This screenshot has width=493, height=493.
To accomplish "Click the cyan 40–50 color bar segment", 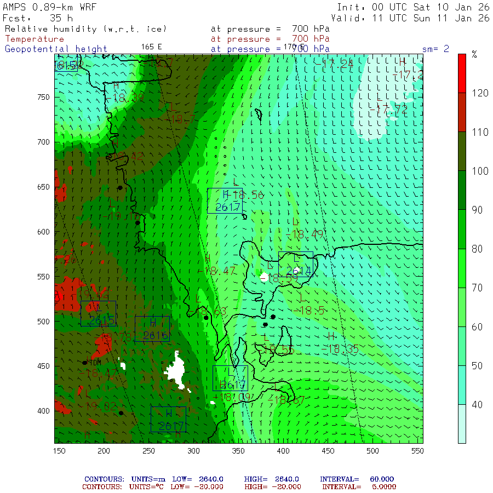I will click(x=462, y=385).
